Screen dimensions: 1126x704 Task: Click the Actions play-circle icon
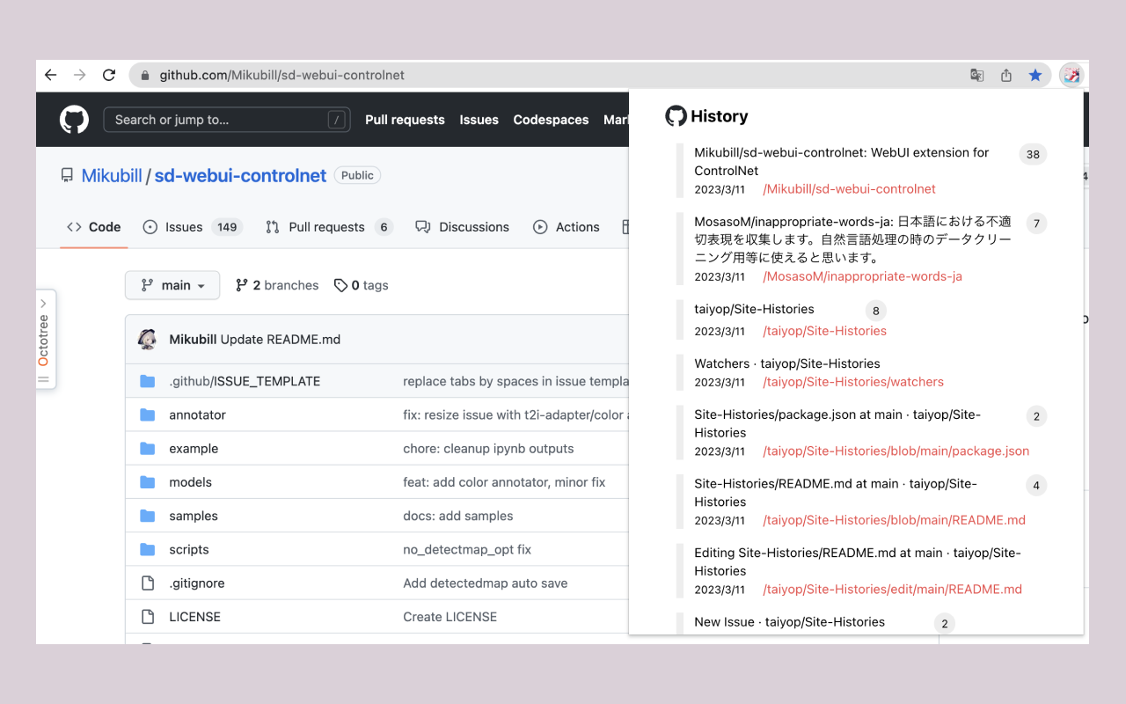click(x=540, y=226)
